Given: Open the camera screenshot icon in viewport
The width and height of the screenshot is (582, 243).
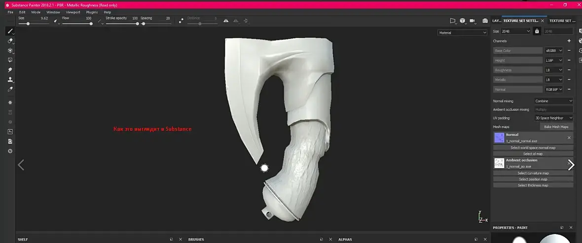Looking at the screenshot, I should 485,21.
